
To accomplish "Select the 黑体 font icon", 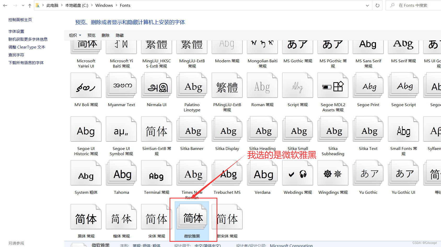I will [86, 217].
